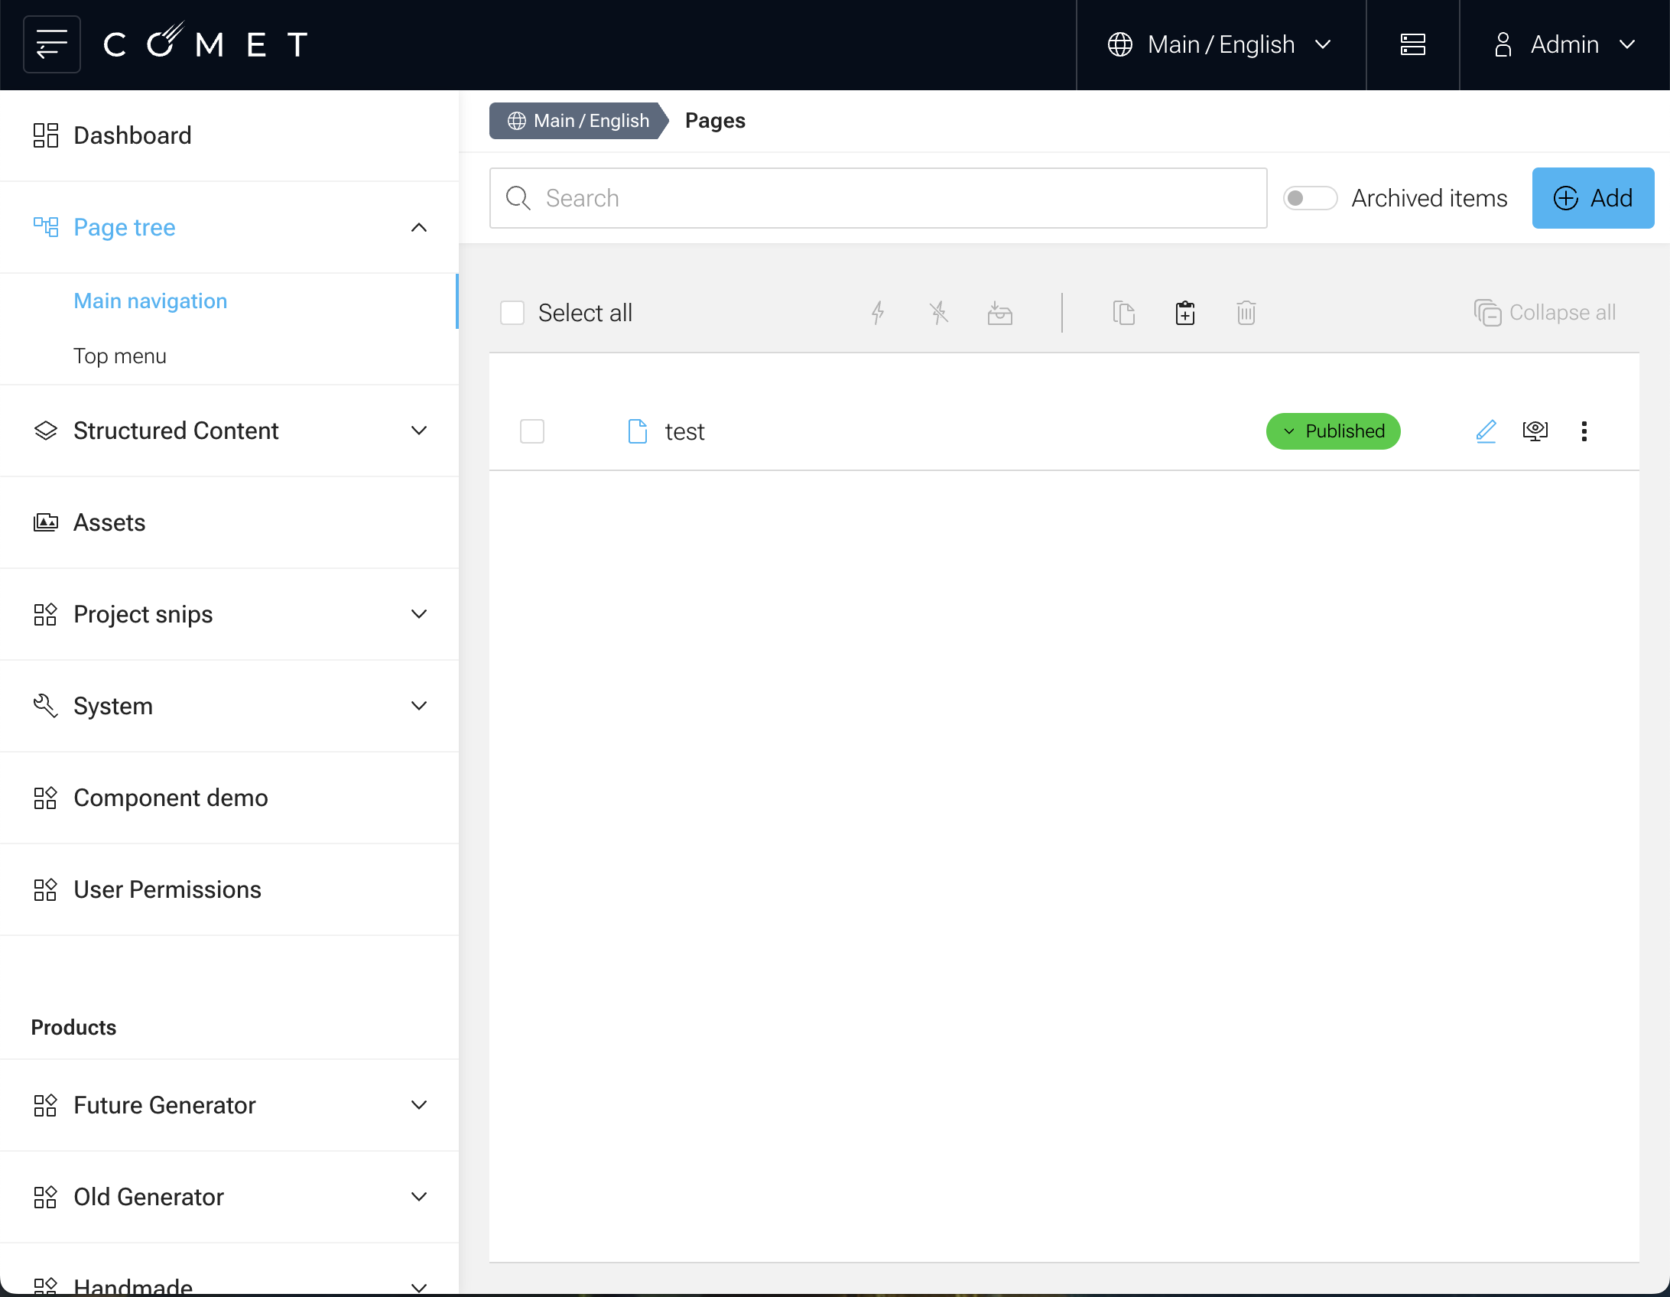Open the Assets menu item
The image size is (1670, 1297).
pos(109,522)
